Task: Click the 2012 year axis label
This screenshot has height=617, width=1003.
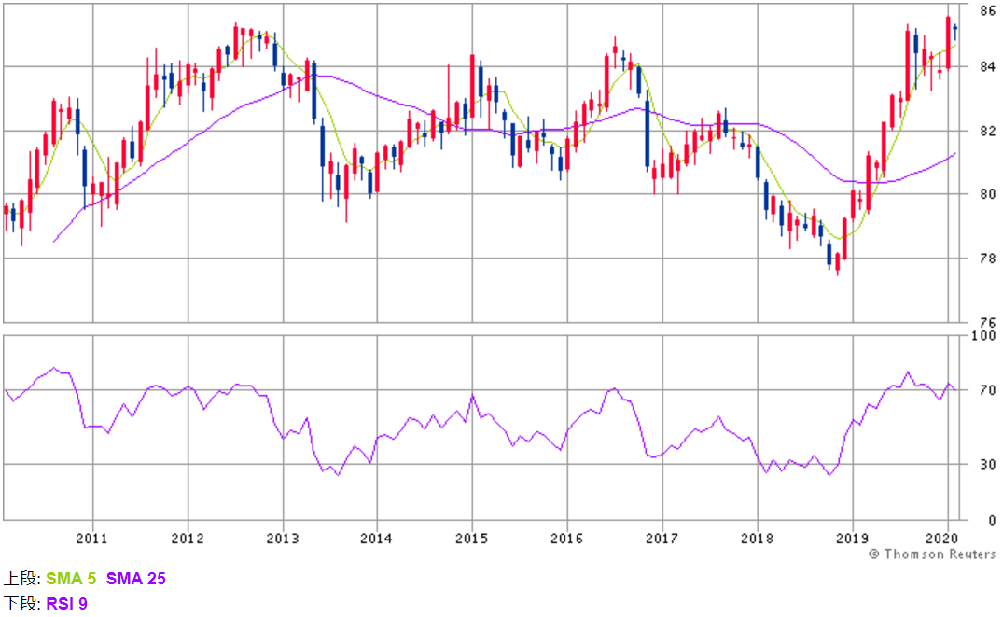Action: tap(188, 539)
